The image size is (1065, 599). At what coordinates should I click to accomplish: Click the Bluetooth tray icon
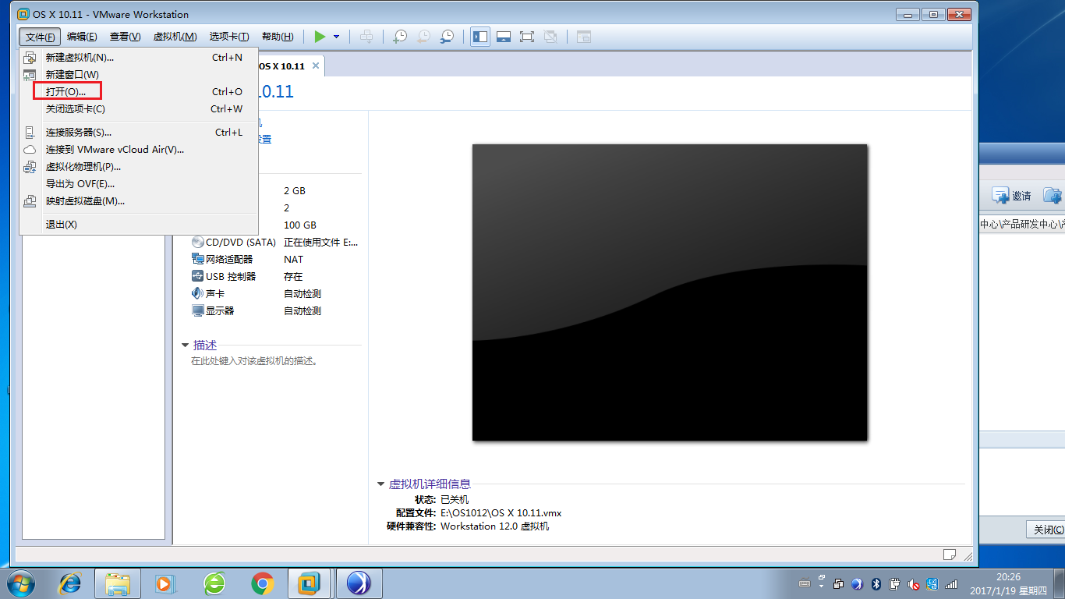pyautogui.click(x=876, y=583)
